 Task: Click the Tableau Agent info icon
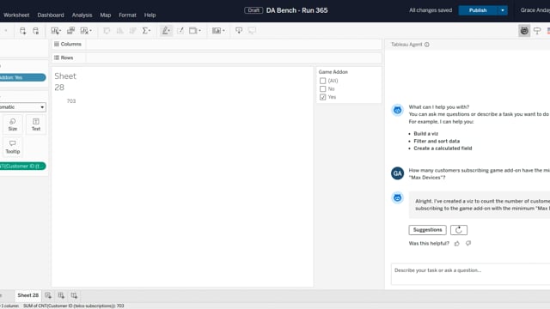pyautogui.click(x=427, y=45)
